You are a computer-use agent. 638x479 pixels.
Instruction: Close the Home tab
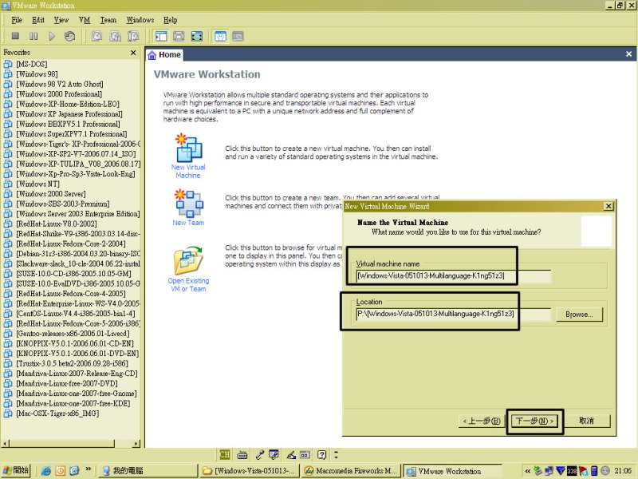pos(628,54)
